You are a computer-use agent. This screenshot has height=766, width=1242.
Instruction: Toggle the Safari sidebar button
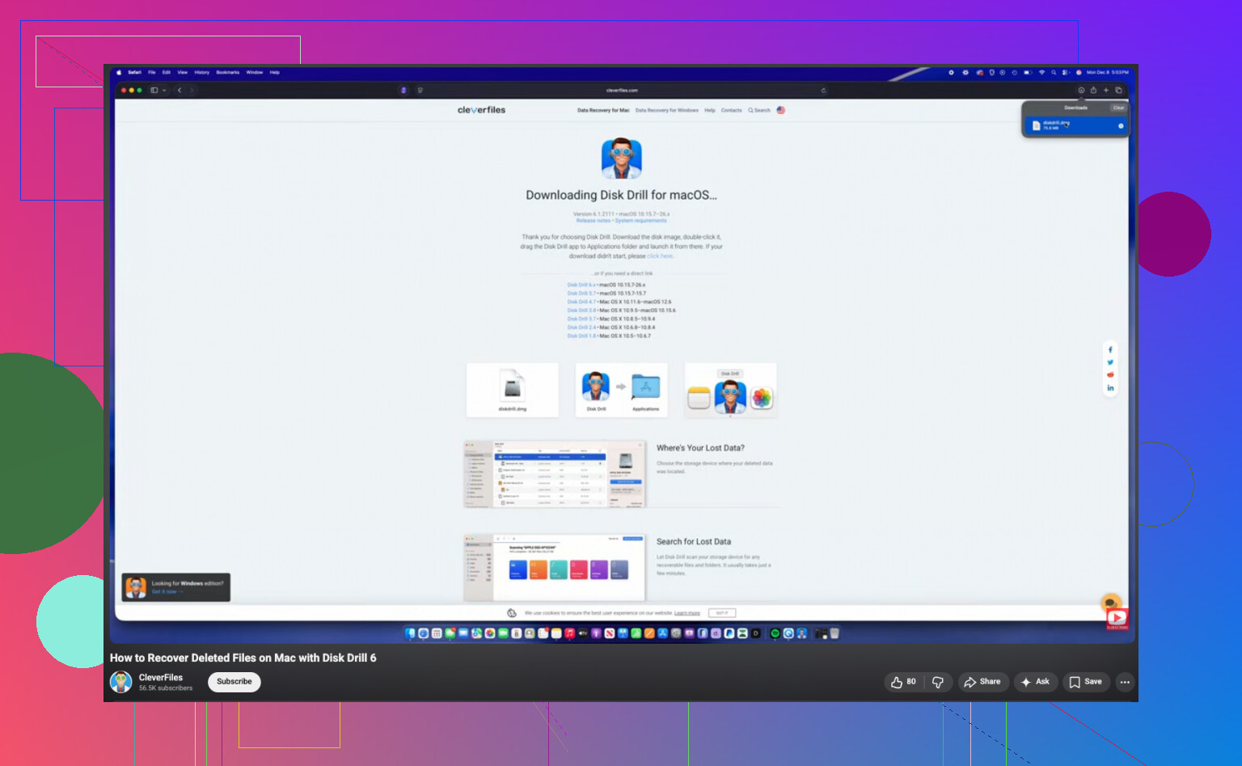pos(154,90)
